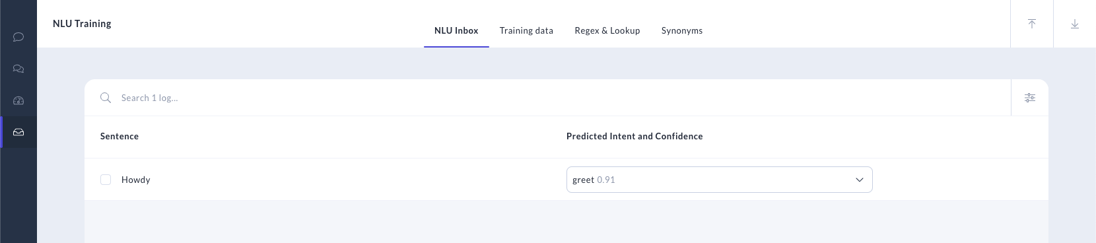Click the upload arrow icon at top right
This screenshot has height=243, width=1096.
point(1032,24)
